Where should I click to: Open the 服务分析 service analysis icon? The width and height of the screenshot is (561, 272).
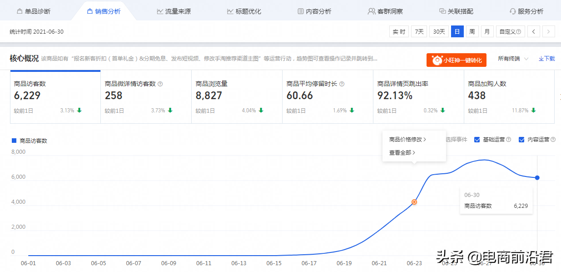pyautogui.click(x=514, y=10)
